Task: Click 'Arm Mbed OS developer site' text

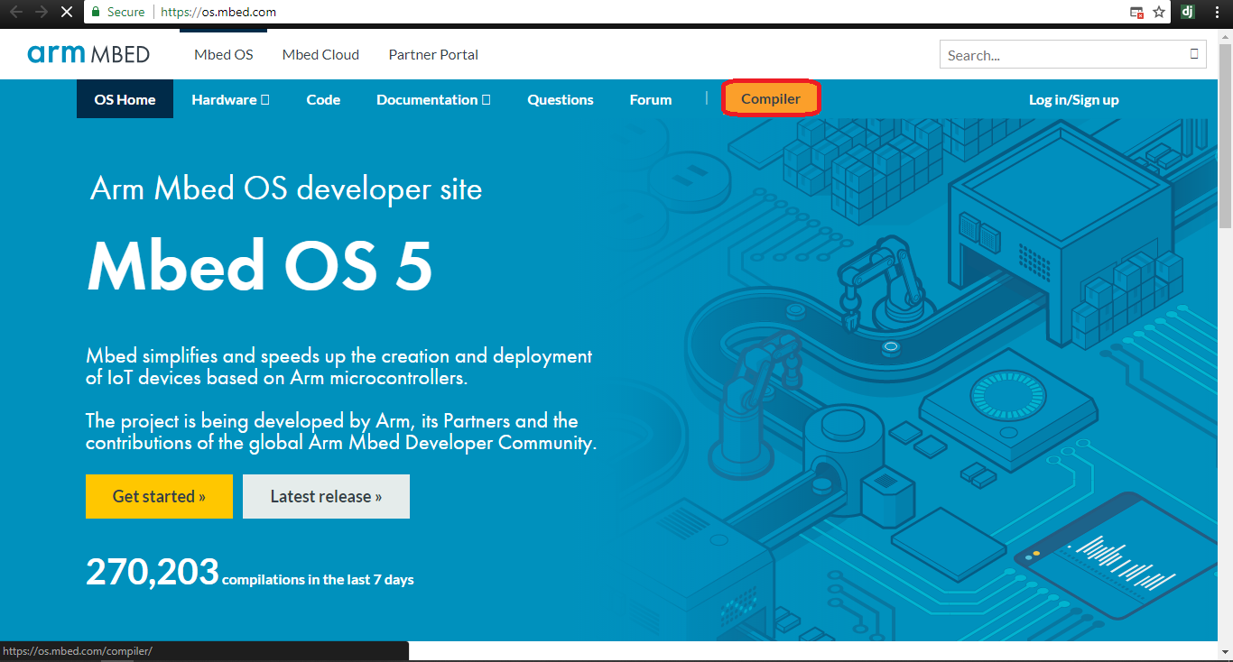Action: point(286,188)
